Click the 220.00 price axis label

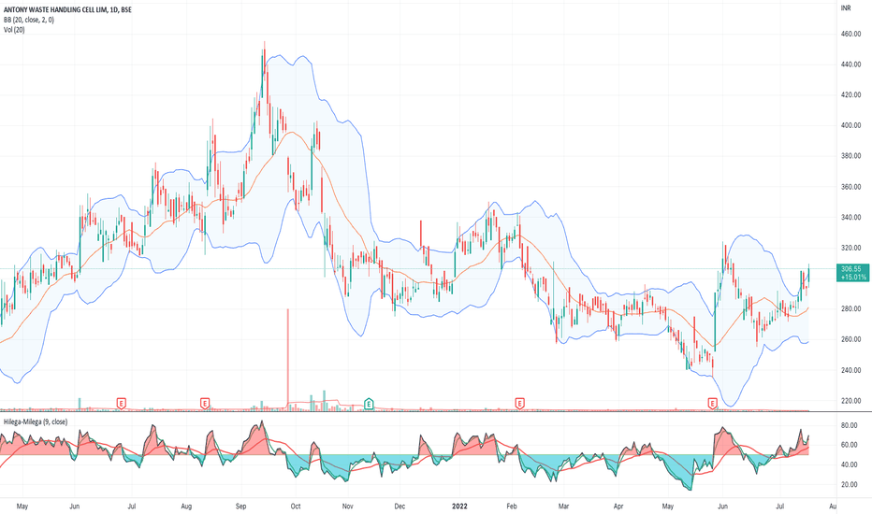click(851, 401)
